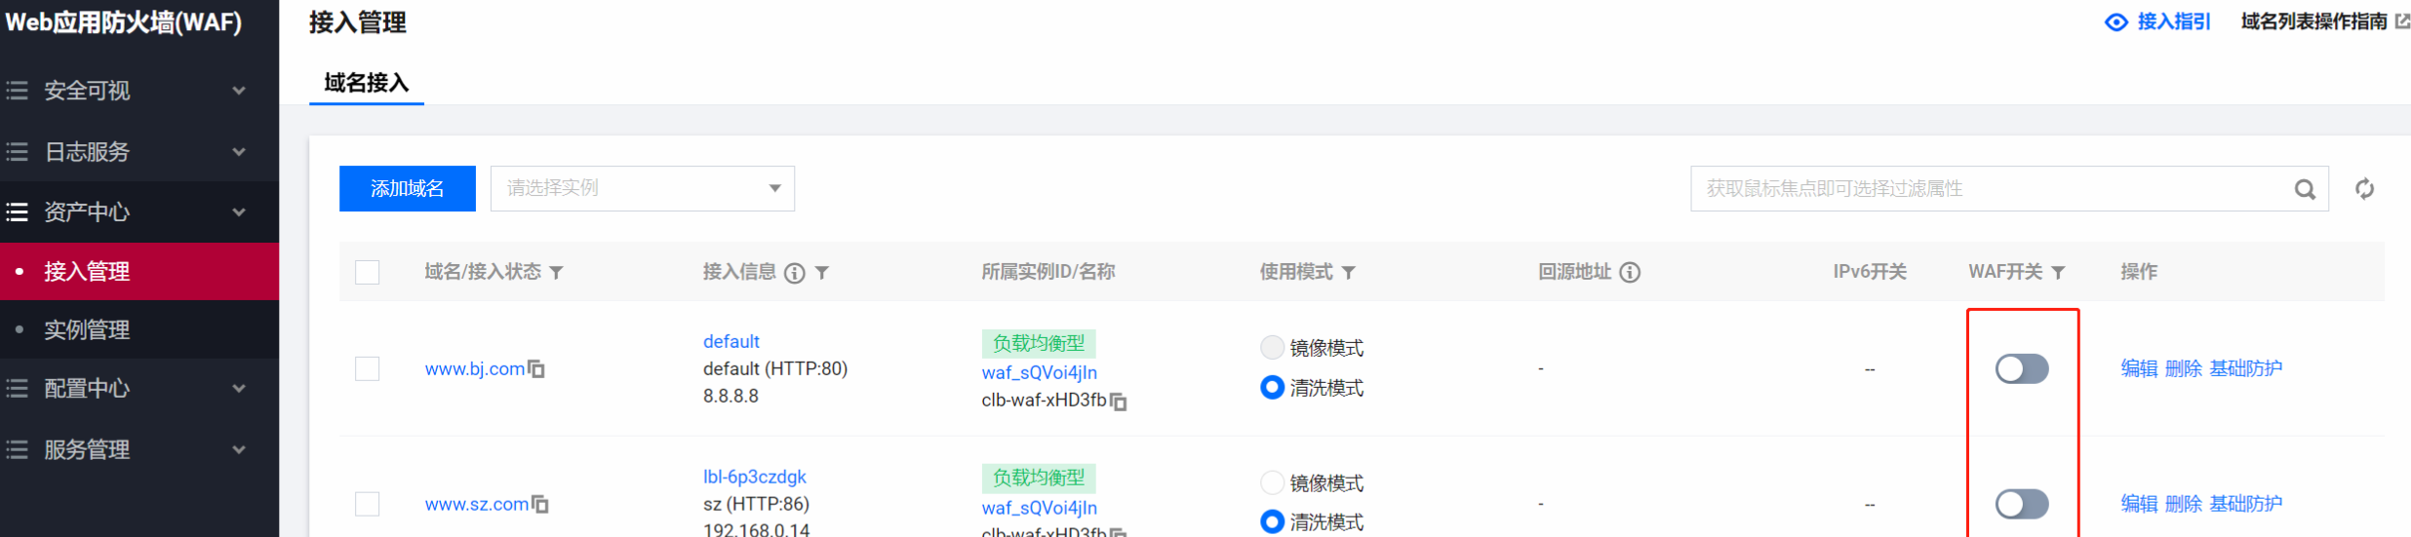Check the checkbox for www.bj.com row

[x=368, y=369]
